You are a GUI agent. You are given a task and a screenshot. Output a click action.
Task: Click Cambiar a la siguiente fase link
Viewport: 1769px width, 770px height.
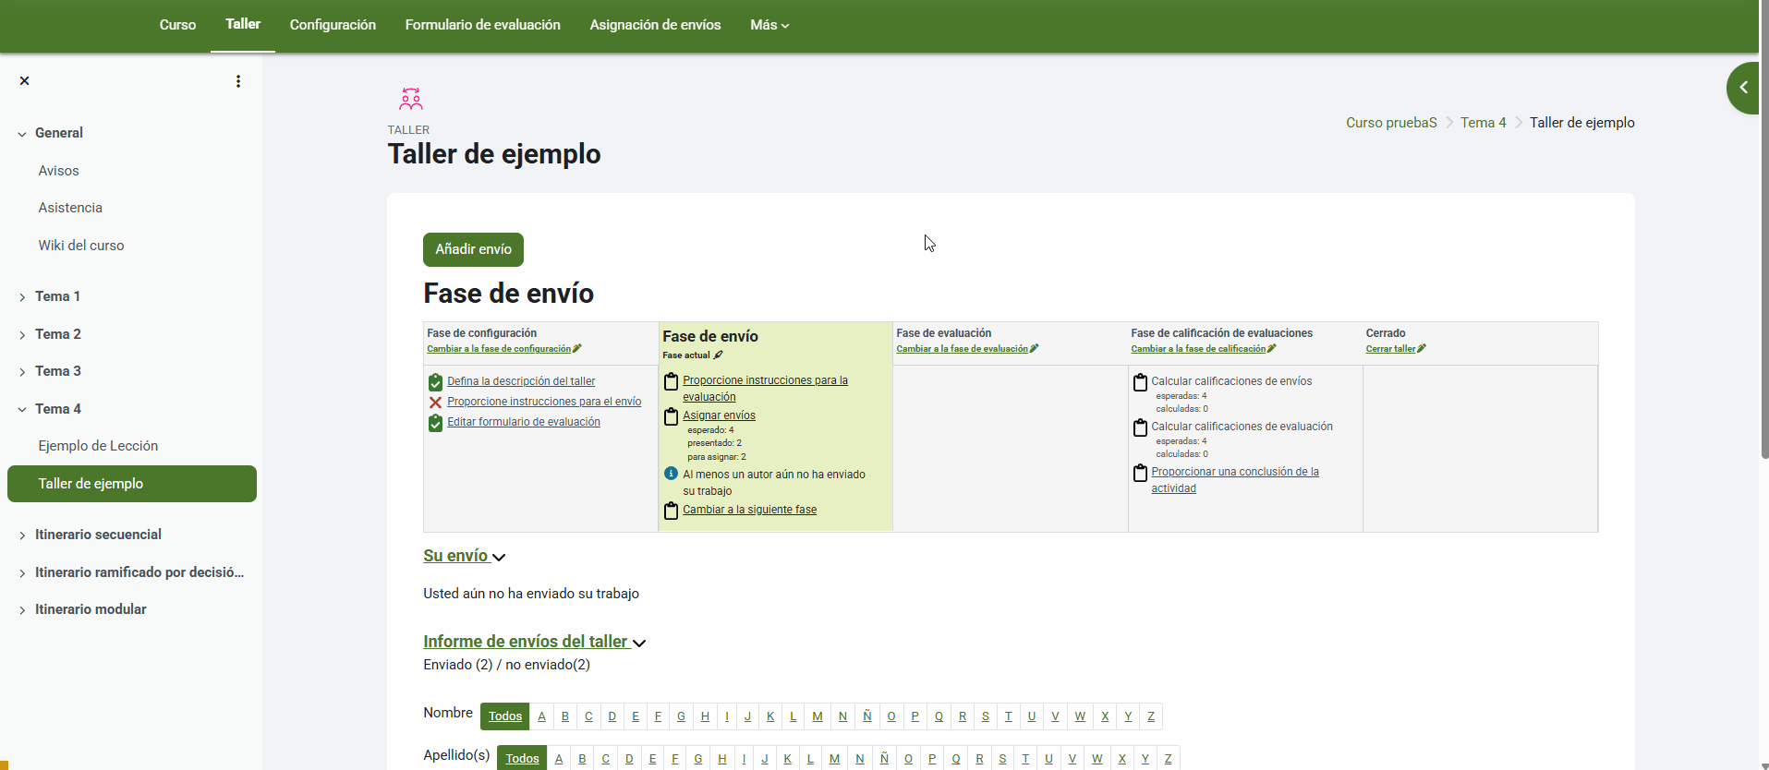point(749,510)
